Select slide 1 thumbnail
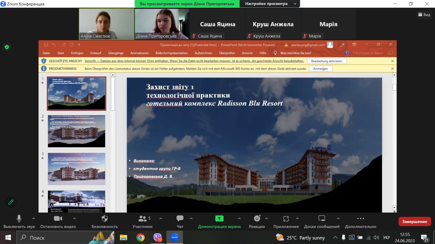Viewport: 435px width, 244px height. (x=77, y=94)
